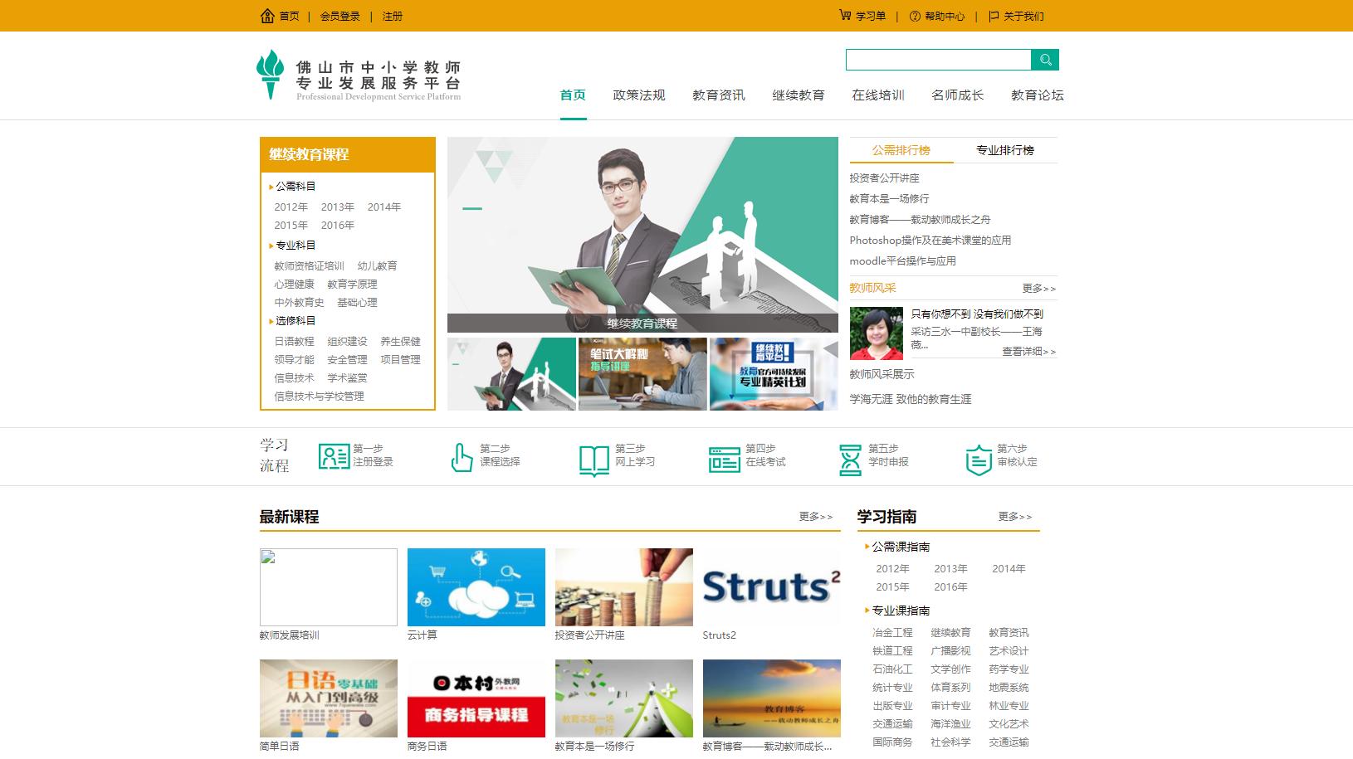Screen dimensions: 1353x759
Task: Open the 投资者公开讲座 coin stack thumbnail
Action: coord(624,587)
